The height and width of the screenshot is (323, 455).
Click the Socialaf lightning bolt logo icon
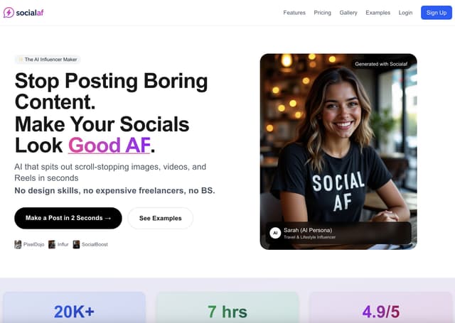click(9, 13)
